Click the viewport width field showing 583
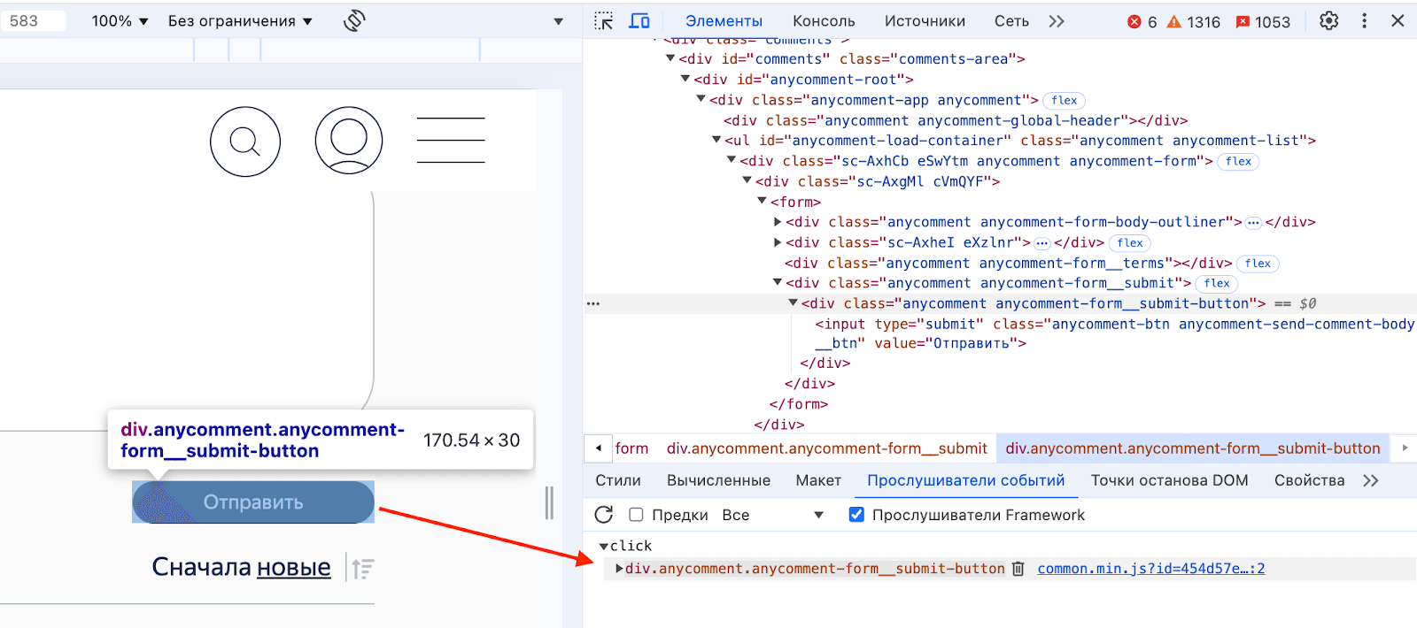Screen dimensions: 1417x628 [34, 21]
